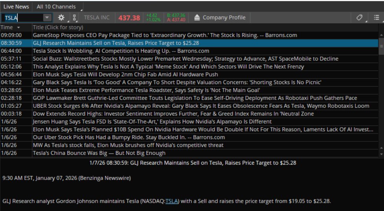Click the bid price B: 437.36

(x=176, y=15)
